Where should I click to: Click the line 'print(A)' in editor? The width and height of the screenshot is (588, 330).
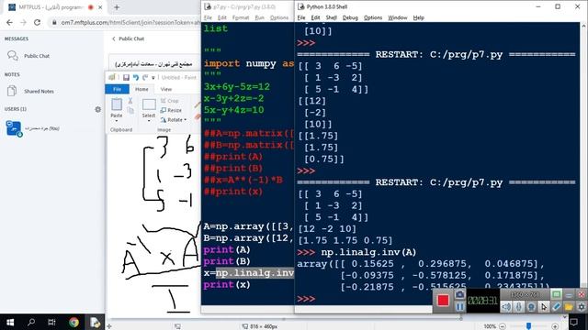click(227, 249)
